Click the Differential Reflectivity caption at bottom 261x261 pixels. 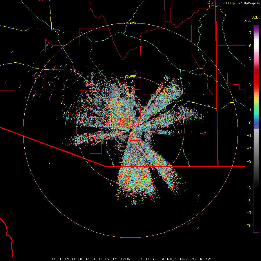pyautogui.click(x=132, y=259)
